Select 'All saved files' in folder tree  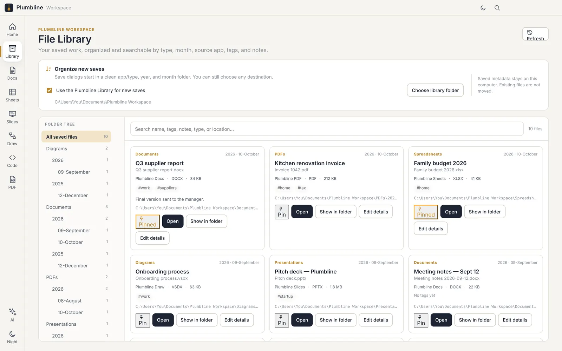click(x=76, y=137)
